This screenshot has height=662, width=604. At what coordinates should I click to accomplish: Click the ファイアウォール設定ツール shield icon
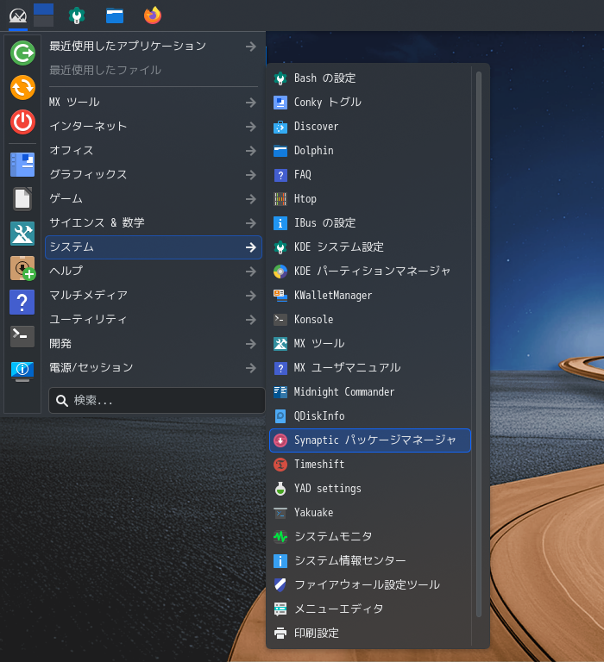click(280, 584)
